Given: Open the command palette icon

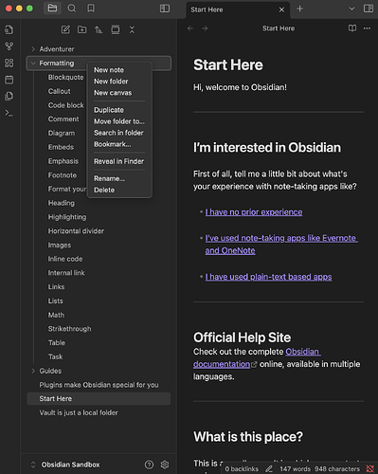Looking at the screenshot, I should [x=9, y=113].
